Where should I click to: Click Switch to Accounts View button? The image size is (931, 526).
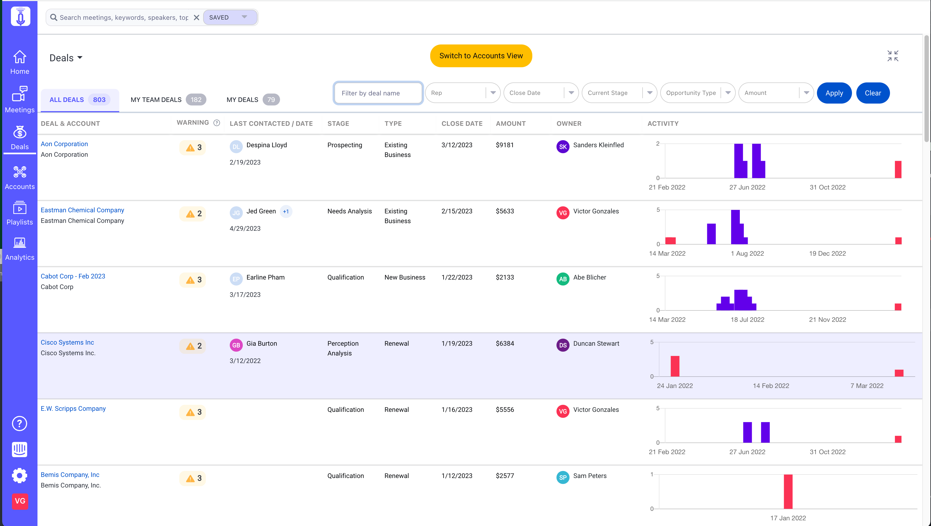tap(481, 56)
